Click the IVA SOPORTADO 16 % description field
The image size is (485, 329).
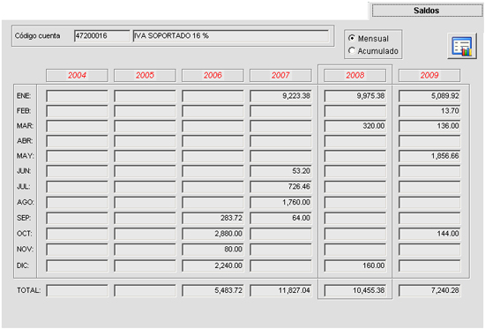(231, 36)
